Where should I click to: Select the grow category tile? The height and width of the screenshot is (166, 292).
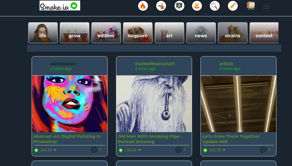click(x=75, y=33)
